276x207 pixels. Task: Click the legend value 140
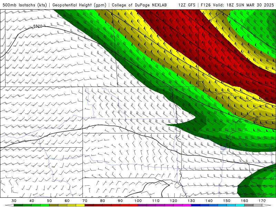pyautogui.click(x=209, y=201)
